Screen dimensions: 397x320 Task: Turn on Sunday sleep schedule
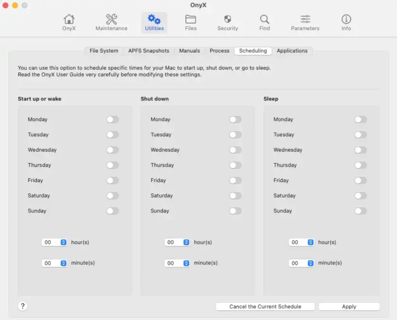point(361,211)
